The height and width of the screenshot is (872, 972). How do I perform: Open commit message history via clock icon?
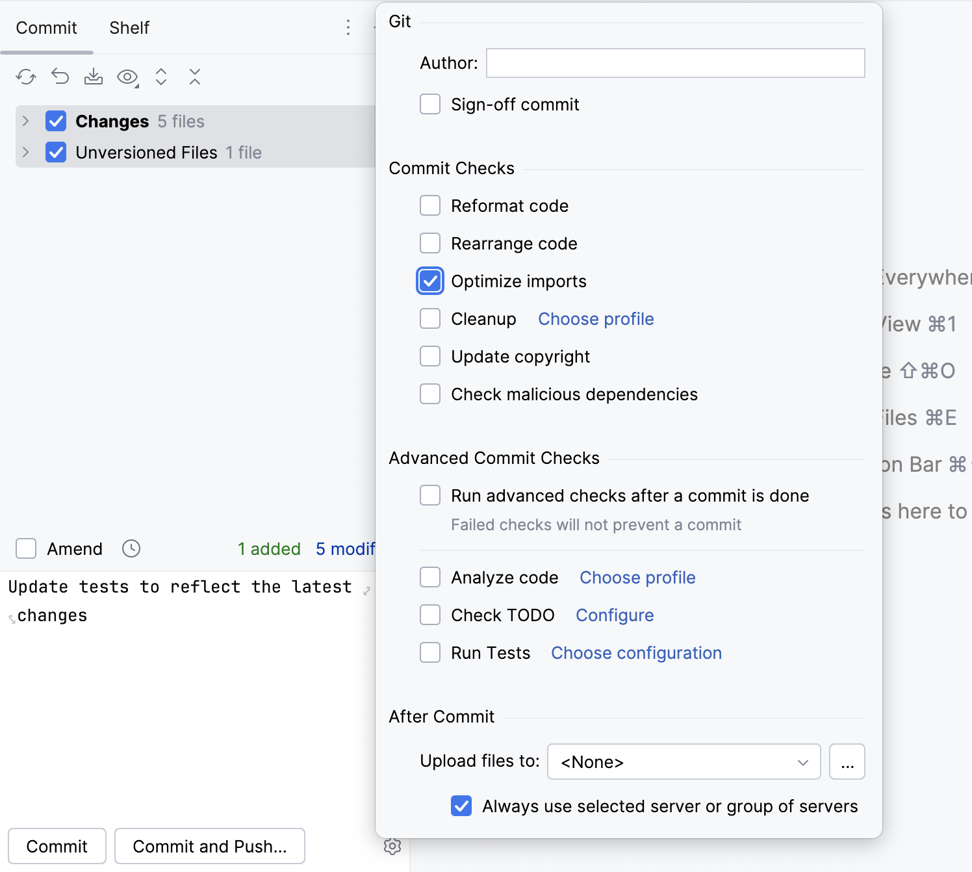pos(131,548)
